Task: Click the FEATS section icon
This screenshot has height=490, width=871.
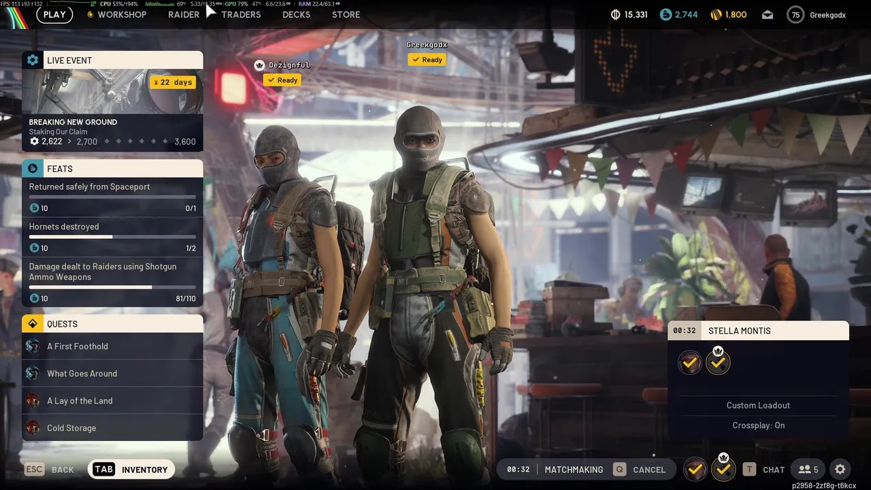Action: [33, 168]
